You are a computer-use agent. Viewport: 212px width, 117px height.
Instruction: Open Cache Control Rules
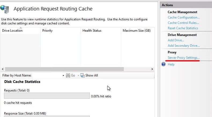[x=183, y=23]
